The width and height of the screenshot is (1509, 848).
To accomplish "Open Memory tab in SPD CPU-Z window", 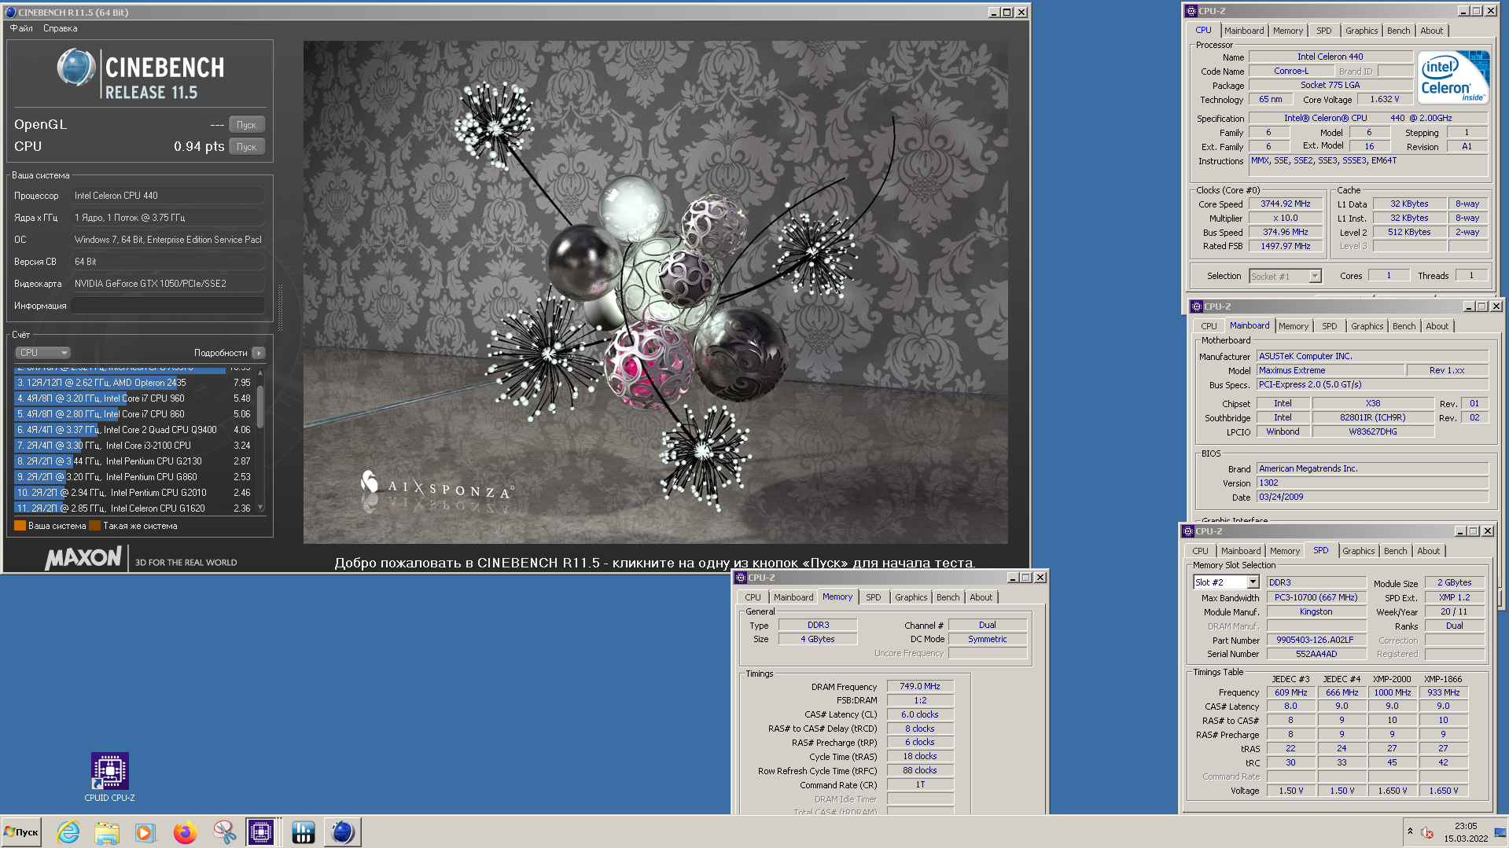I will coord(1284,551).
